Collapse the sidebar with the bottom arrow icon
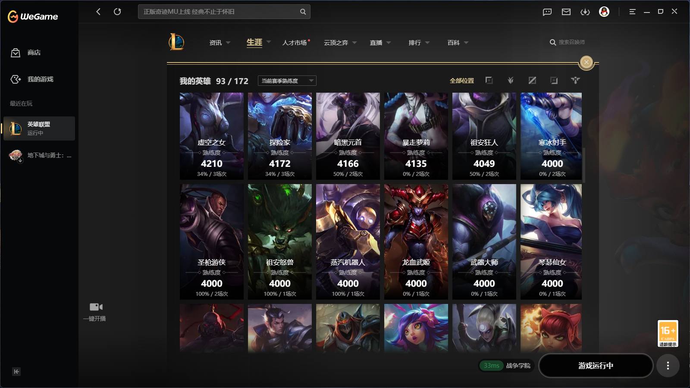 click(x=16, y=372)
